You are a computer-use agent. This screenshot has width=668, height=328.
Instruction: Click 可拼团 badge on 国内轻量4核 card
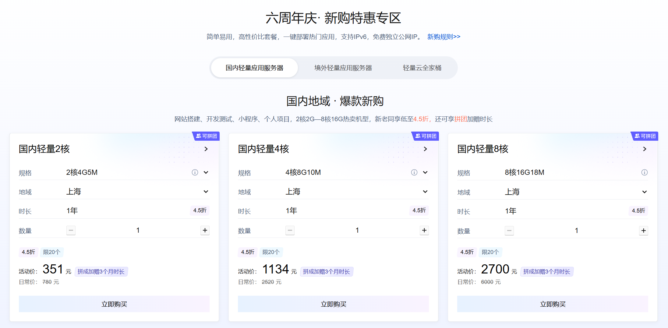[426, 136]
